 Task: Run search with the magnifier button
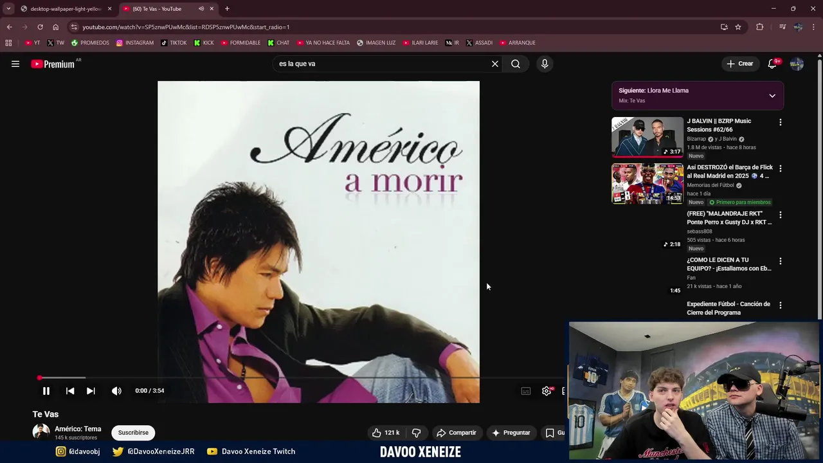(516, 64)
